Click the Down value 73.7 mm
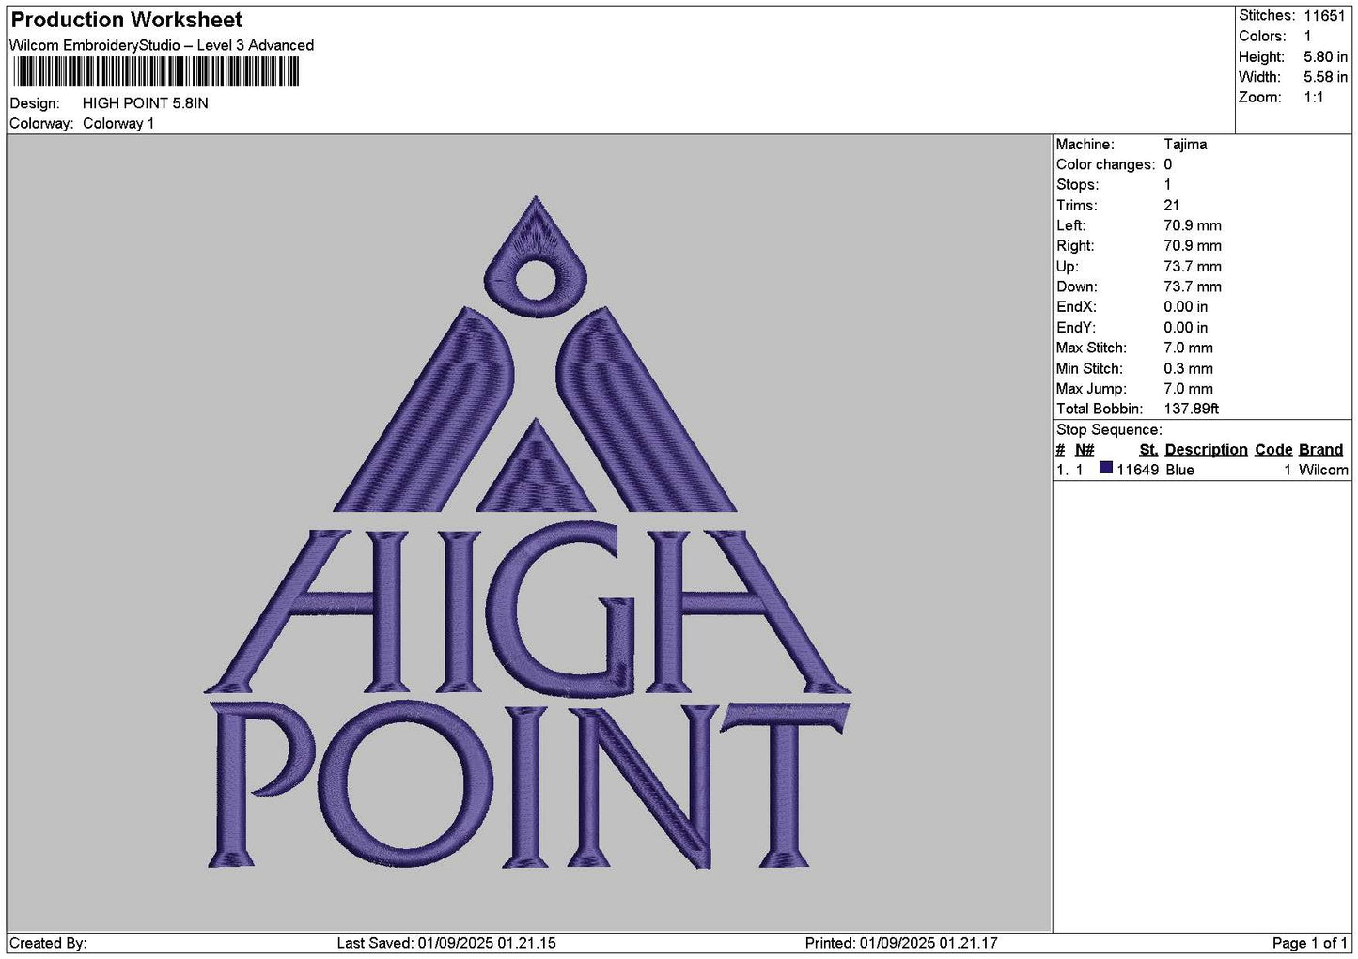The height and width of the screenshot is (959, 1358). point(1193,286)
